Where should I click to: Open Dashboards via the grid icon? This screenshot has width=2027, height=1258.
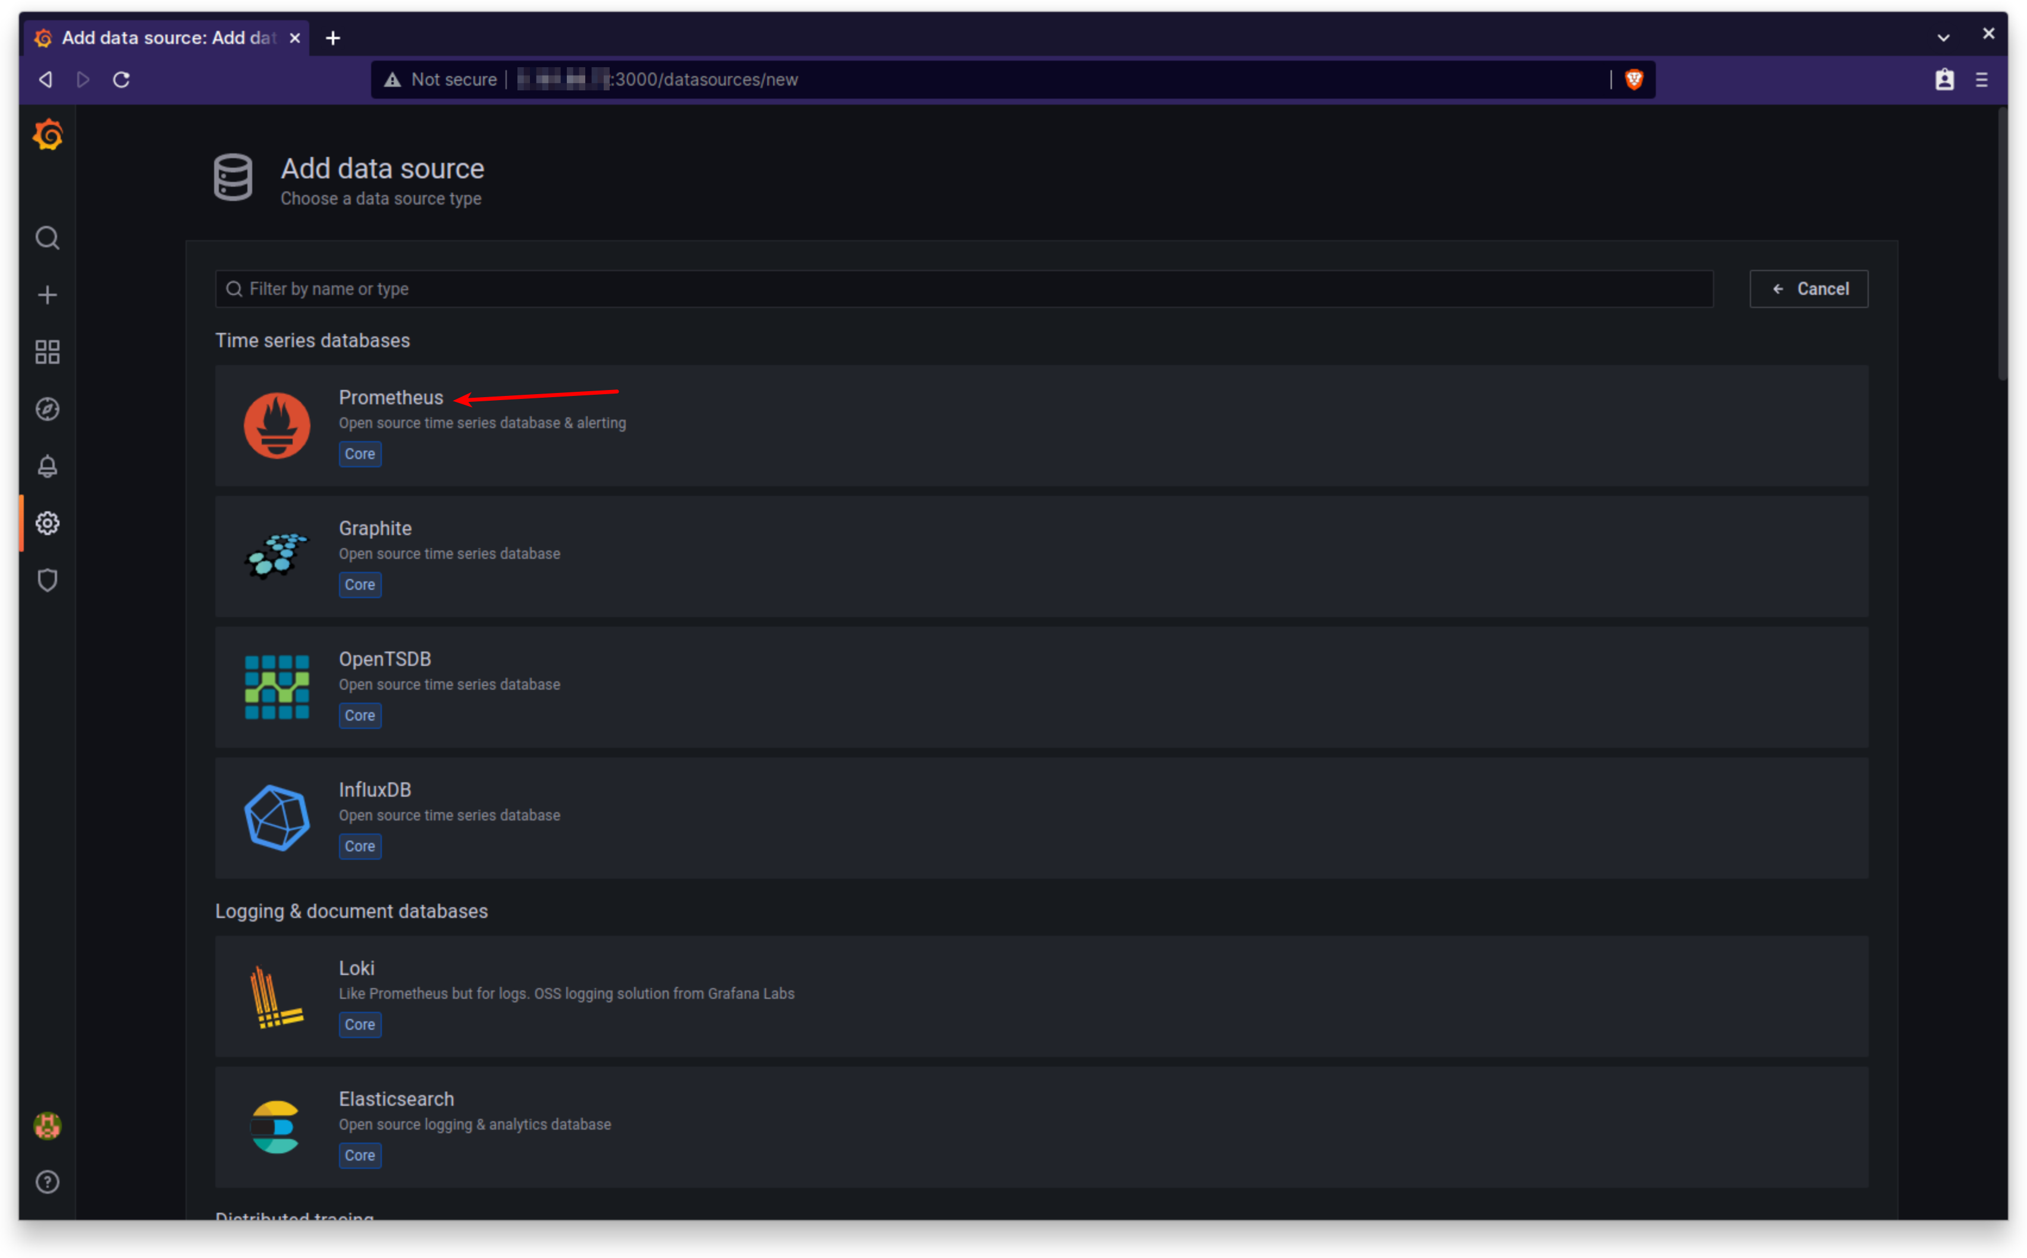coord(46,351)
